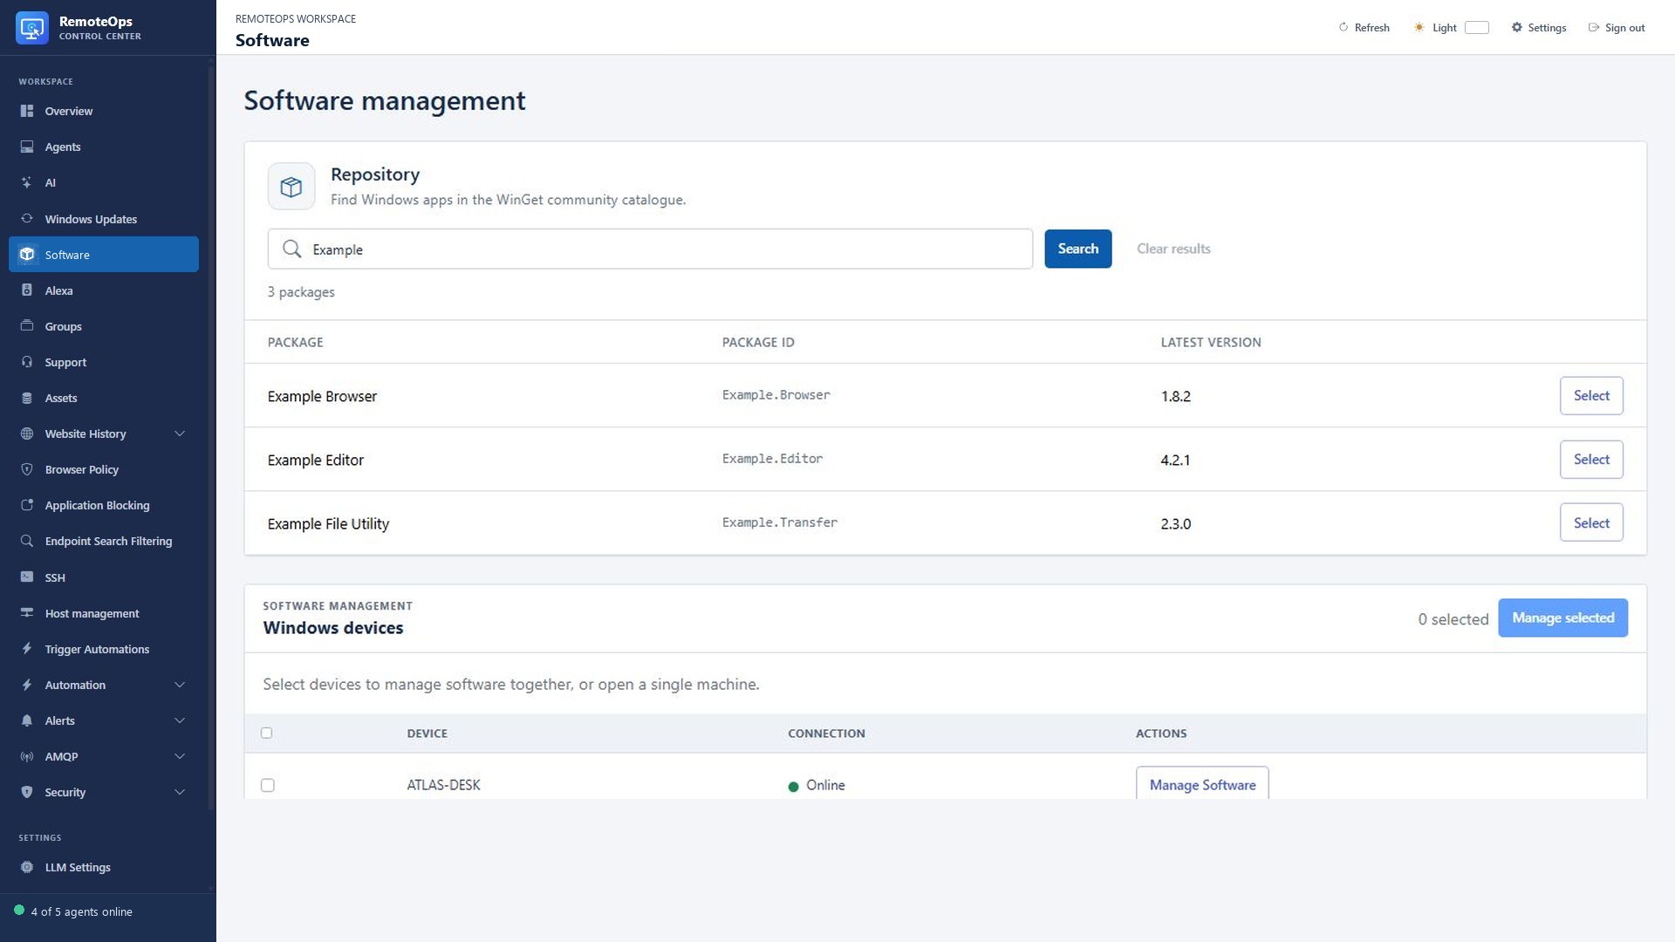Expand the Automation submenu chevron

(180, 685)
